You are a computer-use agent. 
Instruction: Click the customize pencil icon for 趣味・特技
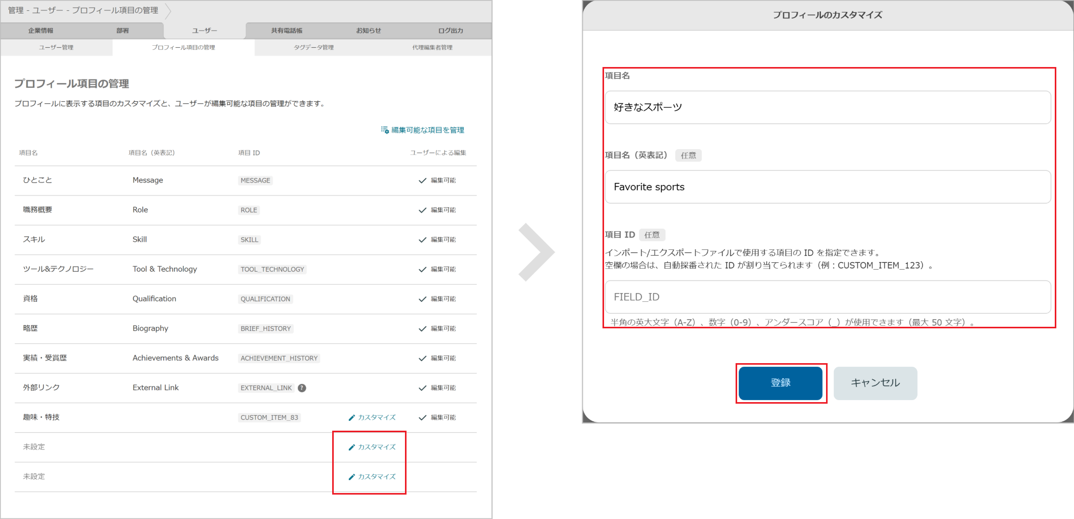pyautogui.click(x=351, y=417)
